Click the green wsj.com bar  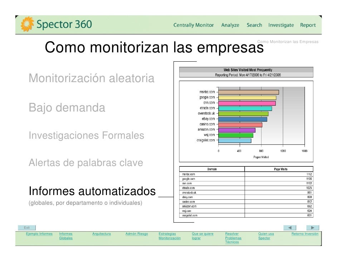tap(236, 136)
